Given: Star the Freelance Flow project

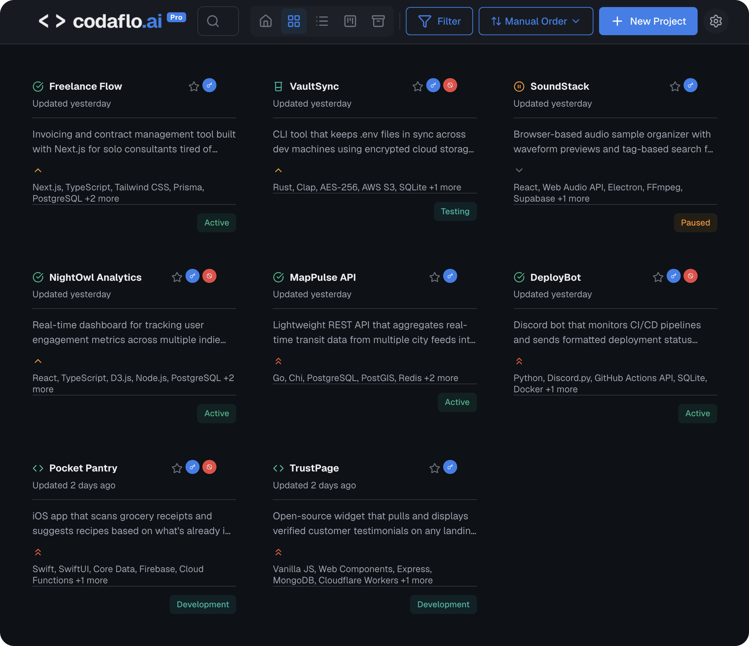Looking at the screenshot, I should [x=193, y=85].
